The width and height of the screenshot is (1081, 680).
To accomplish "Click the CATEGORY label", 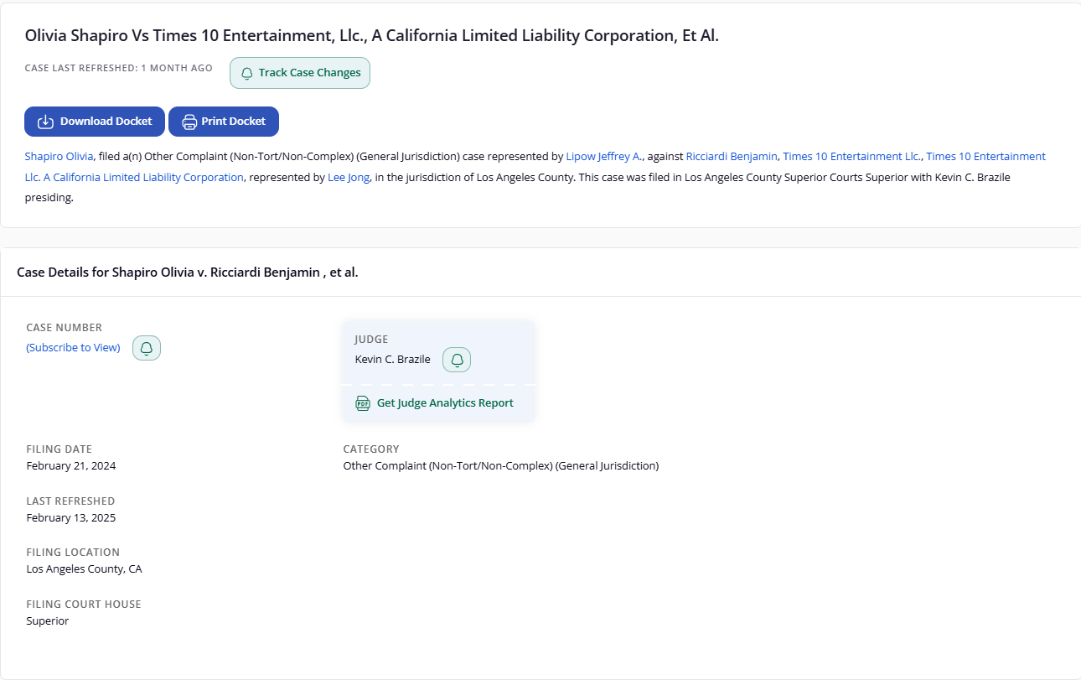I will point(371,449).
